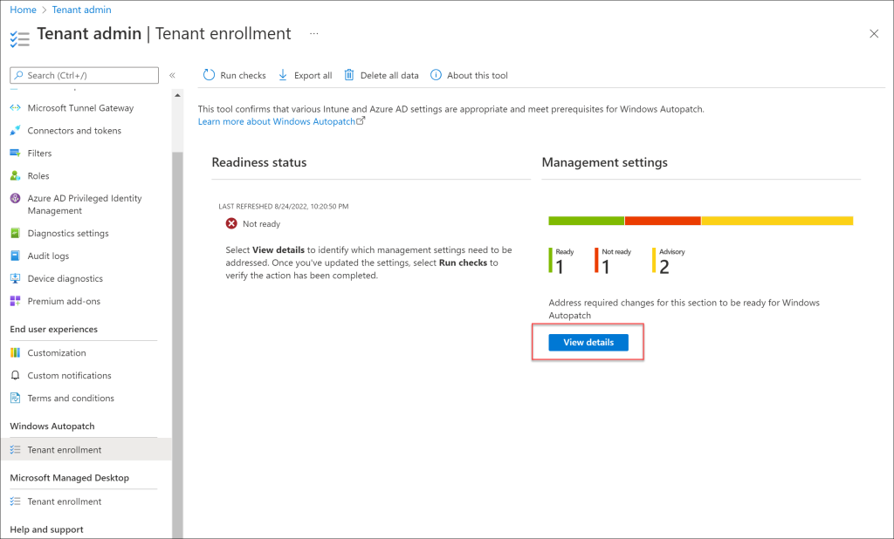Click the Customization icon
Viewport: 894px width, 539px height.
pos(16,352)
